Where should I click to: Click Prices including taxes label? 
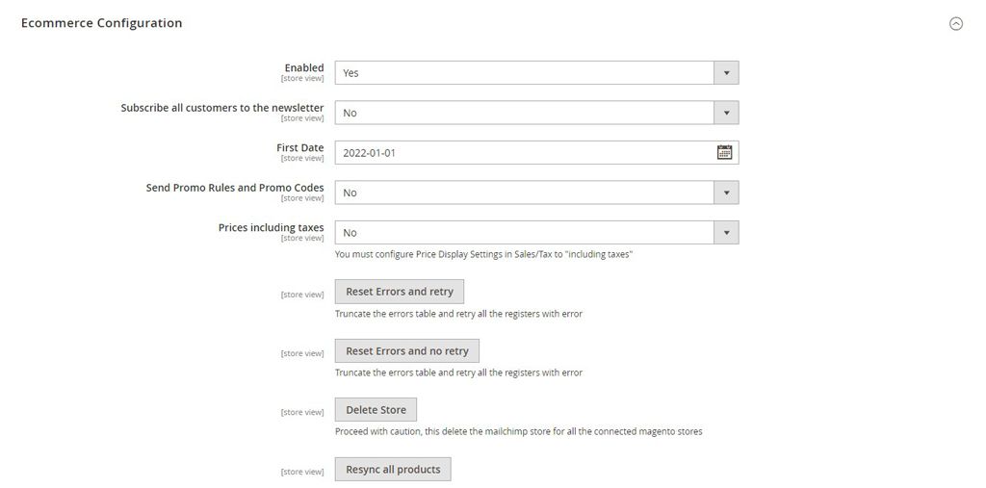[x=271, y=228]
